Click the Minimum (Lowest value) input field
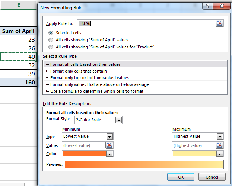Image resolution: width=232 pixels, height=186 pixels. [84, 145]
